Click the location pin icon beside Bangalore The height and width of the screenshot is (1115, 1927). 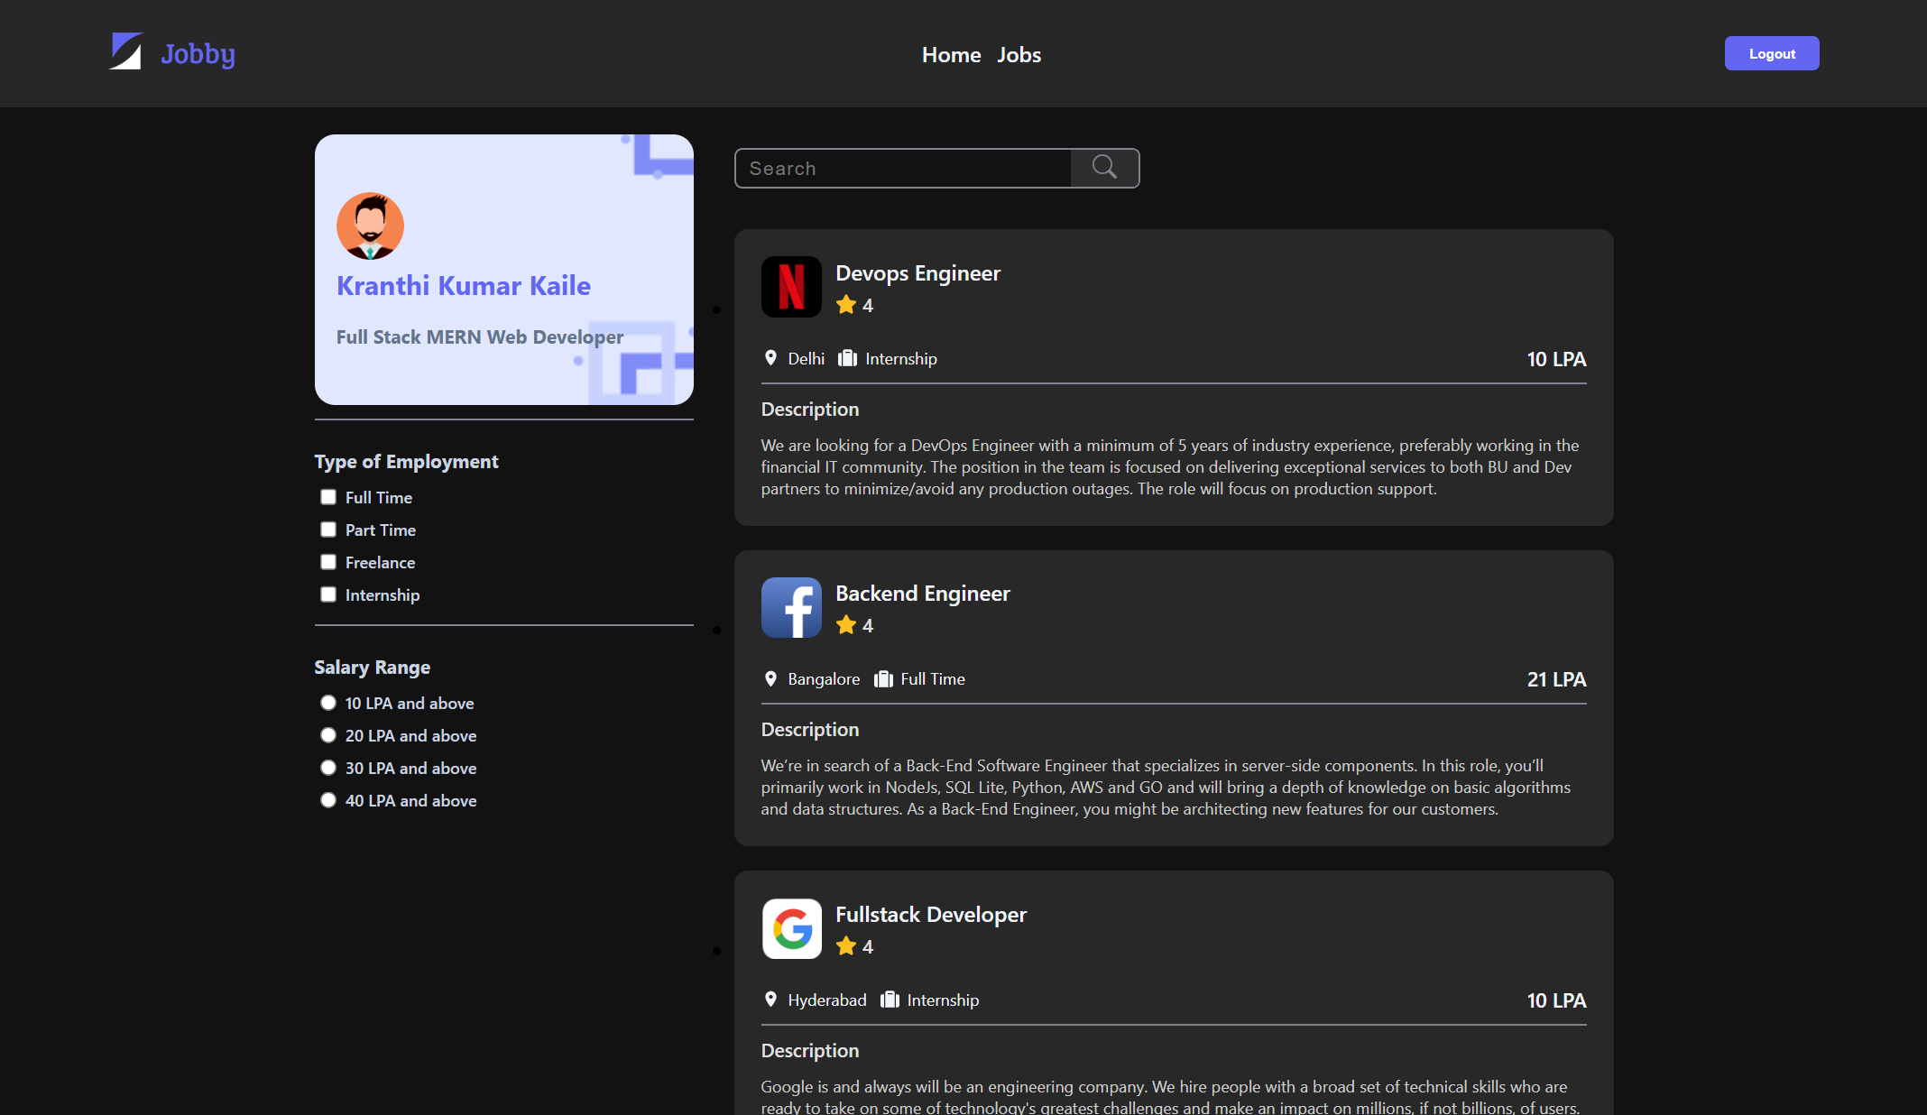pos(770,678)
